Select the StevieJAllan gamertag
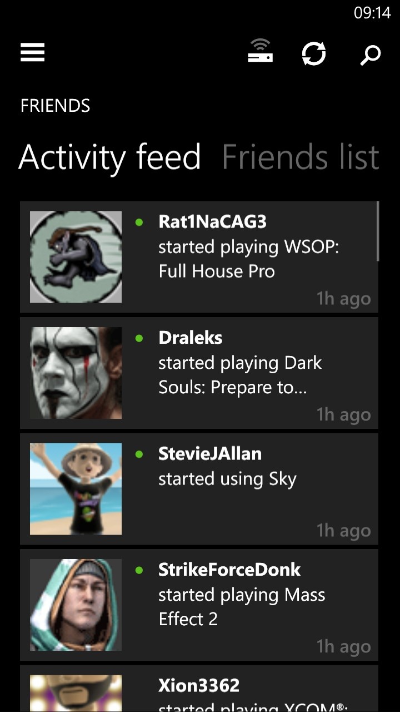The height and width of the screenshot is (712, 400). click(x=210, y=453)
